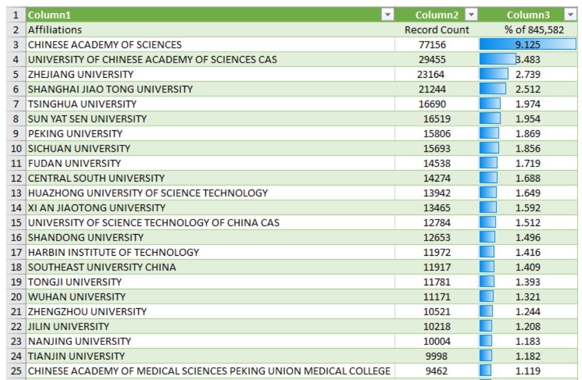
Task: Click the record count cell 21244
Action: click(436, 89)
